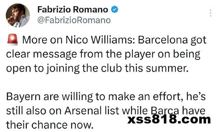Click the phrase 'clear message' in tweet
The width and height of the screenshot is (219, 132).
coord(41,54)
